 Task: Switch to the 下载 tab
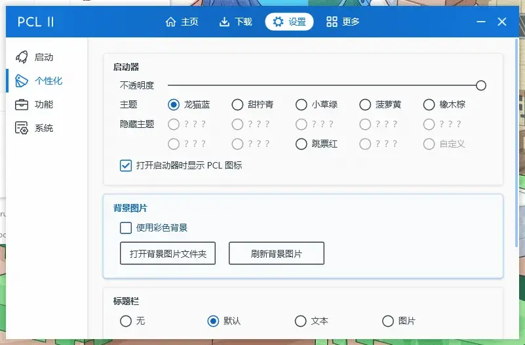click(x=235, y=22)
